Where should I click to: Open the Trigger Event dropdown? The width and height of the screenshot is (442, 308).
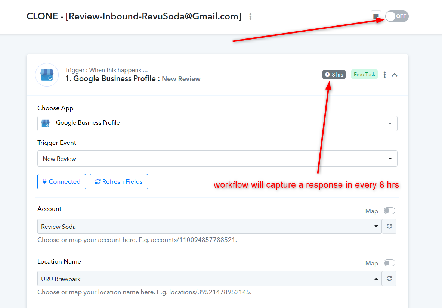(217, 158)
